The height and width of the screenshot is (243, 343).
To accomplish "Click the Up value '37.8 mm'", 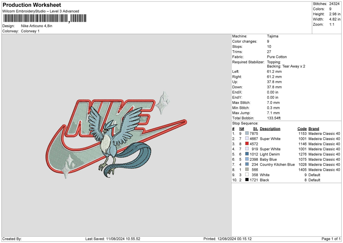I will [274, 82].
